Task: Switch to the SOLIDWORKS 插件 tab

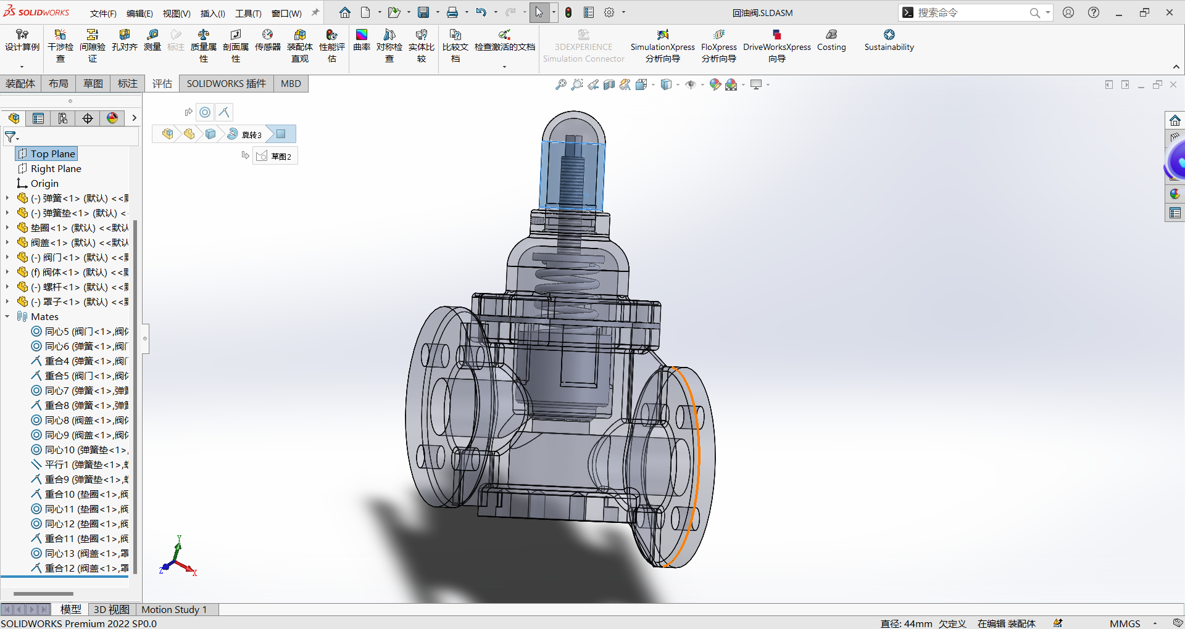Action: pyautogui.click(x=227, y=84)
